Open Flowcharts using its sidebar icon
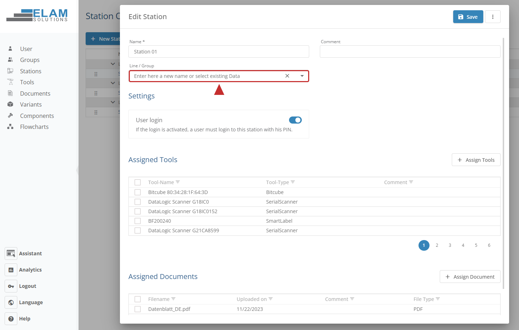The height and width of the screenshot is (330, 519). tap(11, 126)
